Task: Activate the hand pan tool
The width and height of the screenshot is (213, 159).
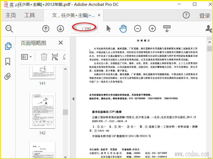Action: [123, 29]
